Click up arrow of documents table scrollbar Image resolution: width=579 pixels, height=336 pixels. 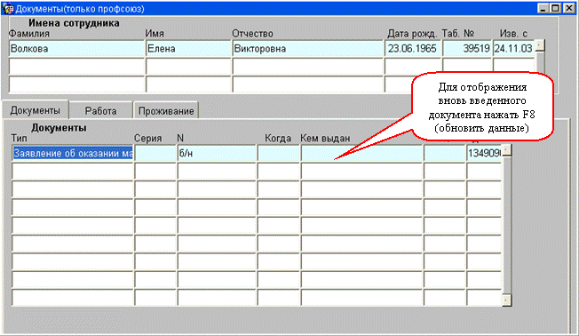click(506, 150)
